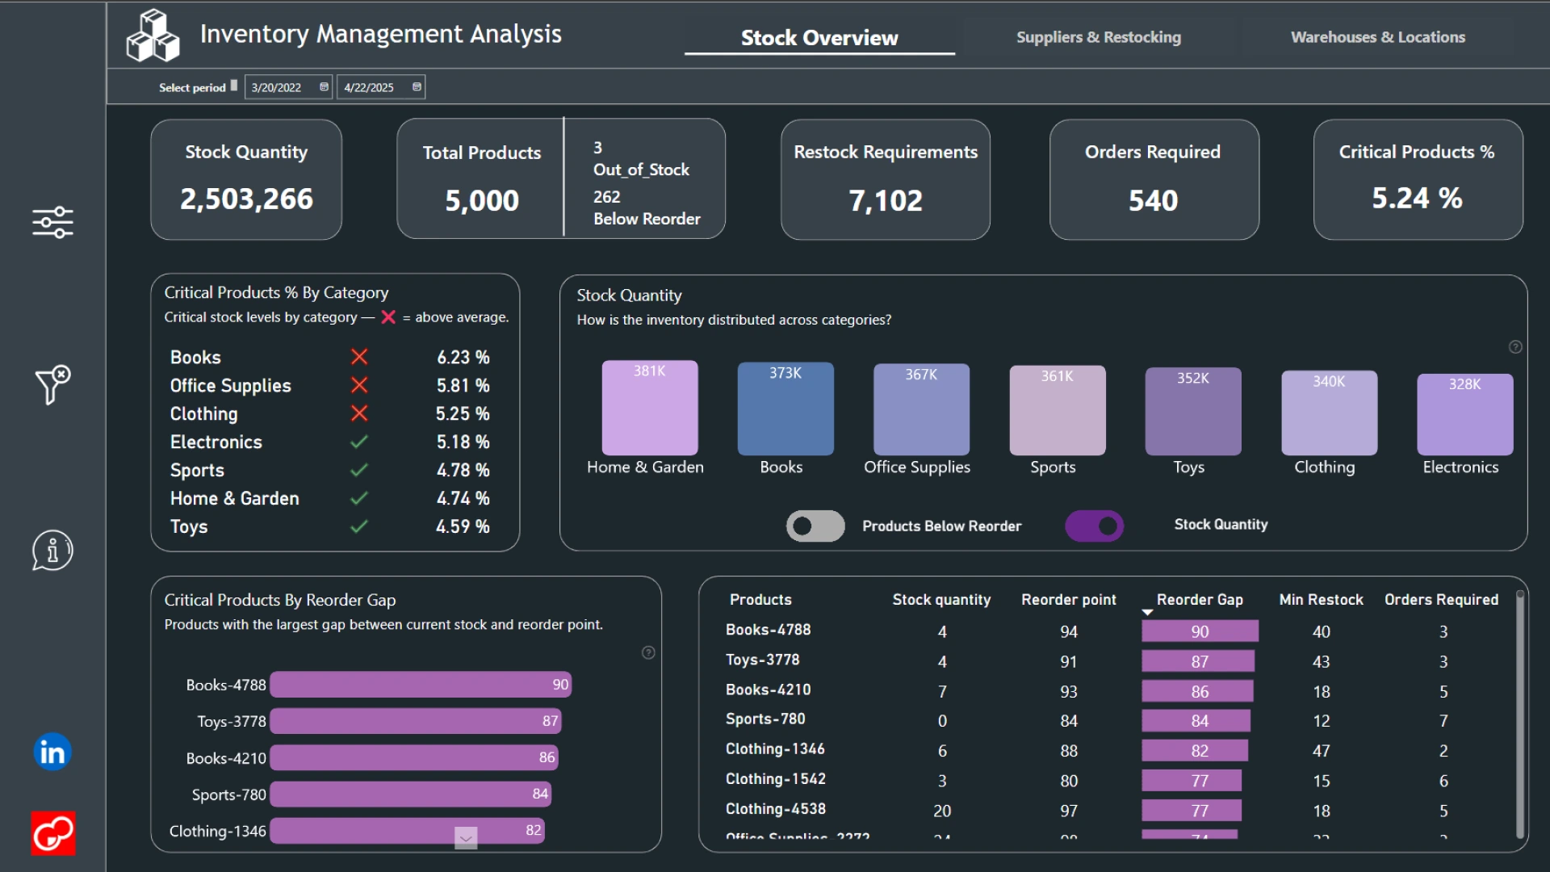
Task: Click the products table vertical scrollbar
Action: pos(1519,715)
